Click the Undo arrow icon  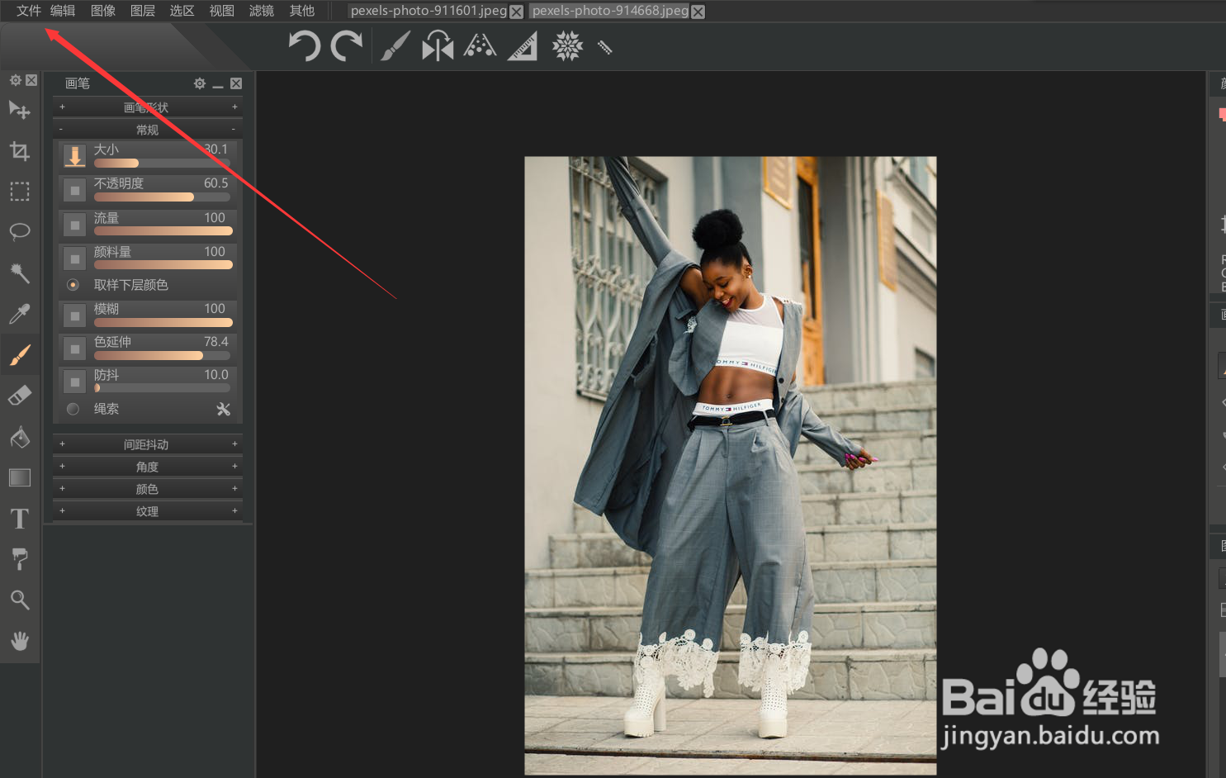click(x=304, y=46)
